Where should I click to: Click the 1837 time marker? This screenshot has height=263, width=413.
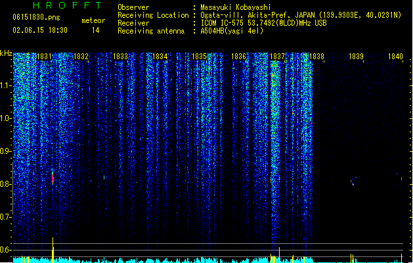click(278, 57)
